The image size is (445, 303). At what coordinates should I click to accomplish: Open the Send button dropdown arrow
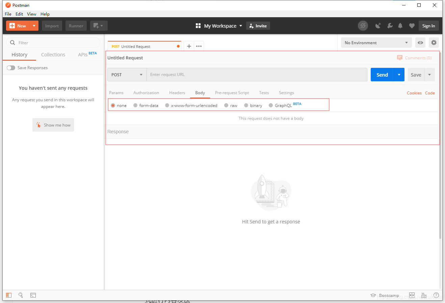[399, 75]
